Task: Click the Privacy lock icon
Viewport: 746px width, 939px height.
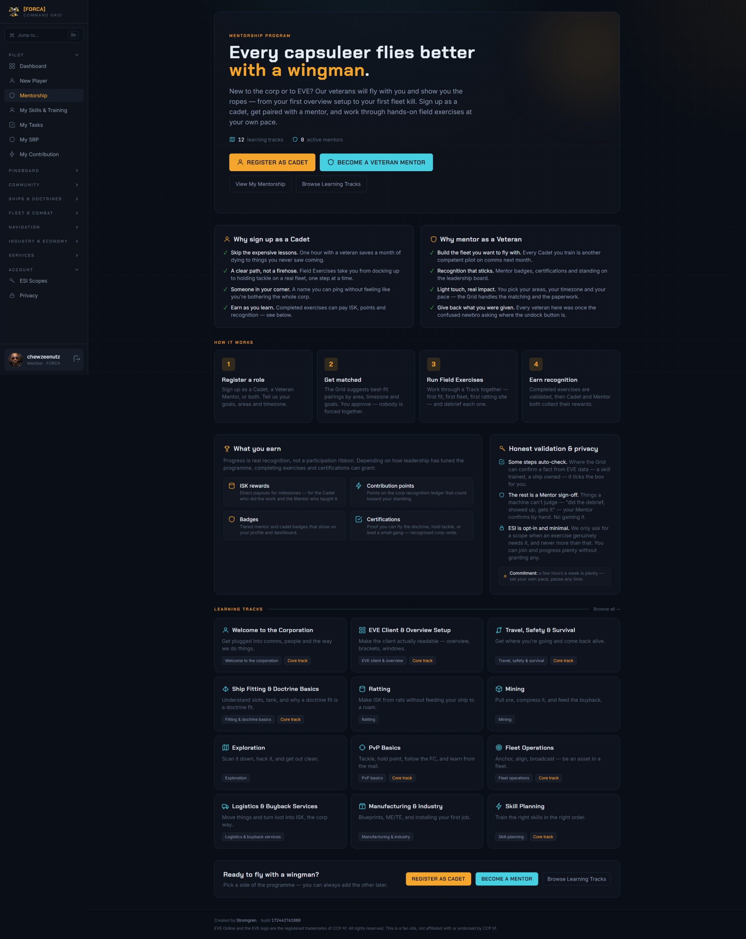Action: tap(12, 296)
